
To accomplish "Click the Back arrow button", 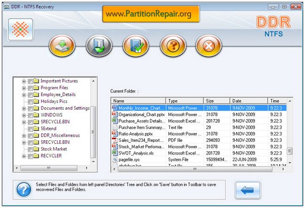I will [x=248, y=190].
